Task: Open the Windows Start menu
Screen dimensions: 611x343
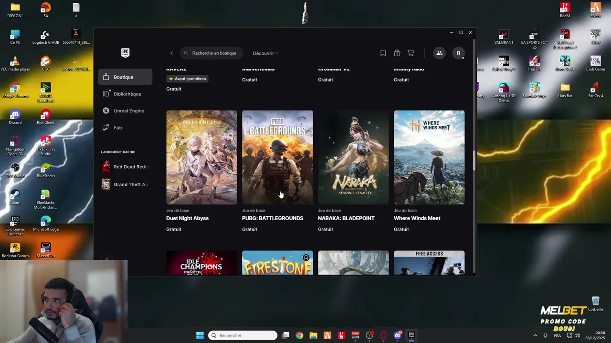Action: click(200, 335)
